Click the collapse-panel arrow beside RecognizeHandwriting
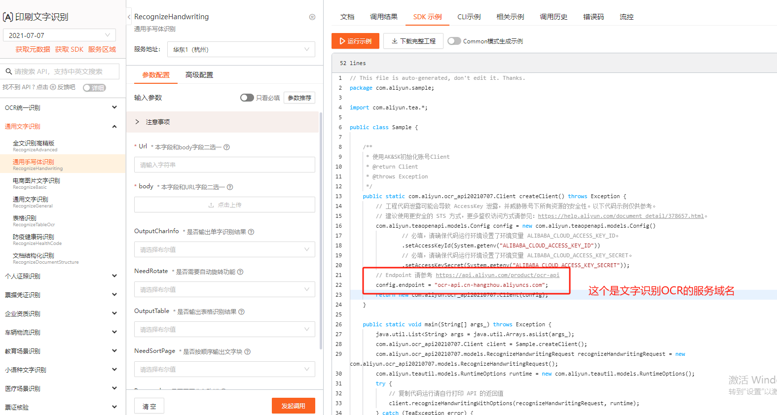The image size is (777, 415). tap(129, 17)
